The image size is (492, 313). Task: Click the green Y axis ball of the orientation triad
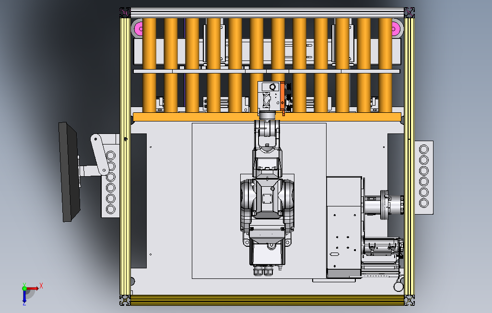tap(24, 288)
